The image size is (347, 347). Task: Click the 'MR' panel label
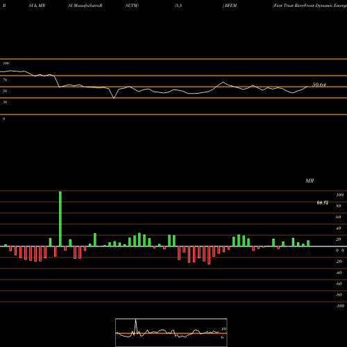[x=310, y=180]
